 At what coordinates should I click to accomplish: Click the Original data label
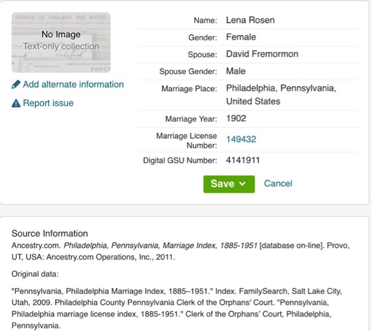tap(35, 274)
